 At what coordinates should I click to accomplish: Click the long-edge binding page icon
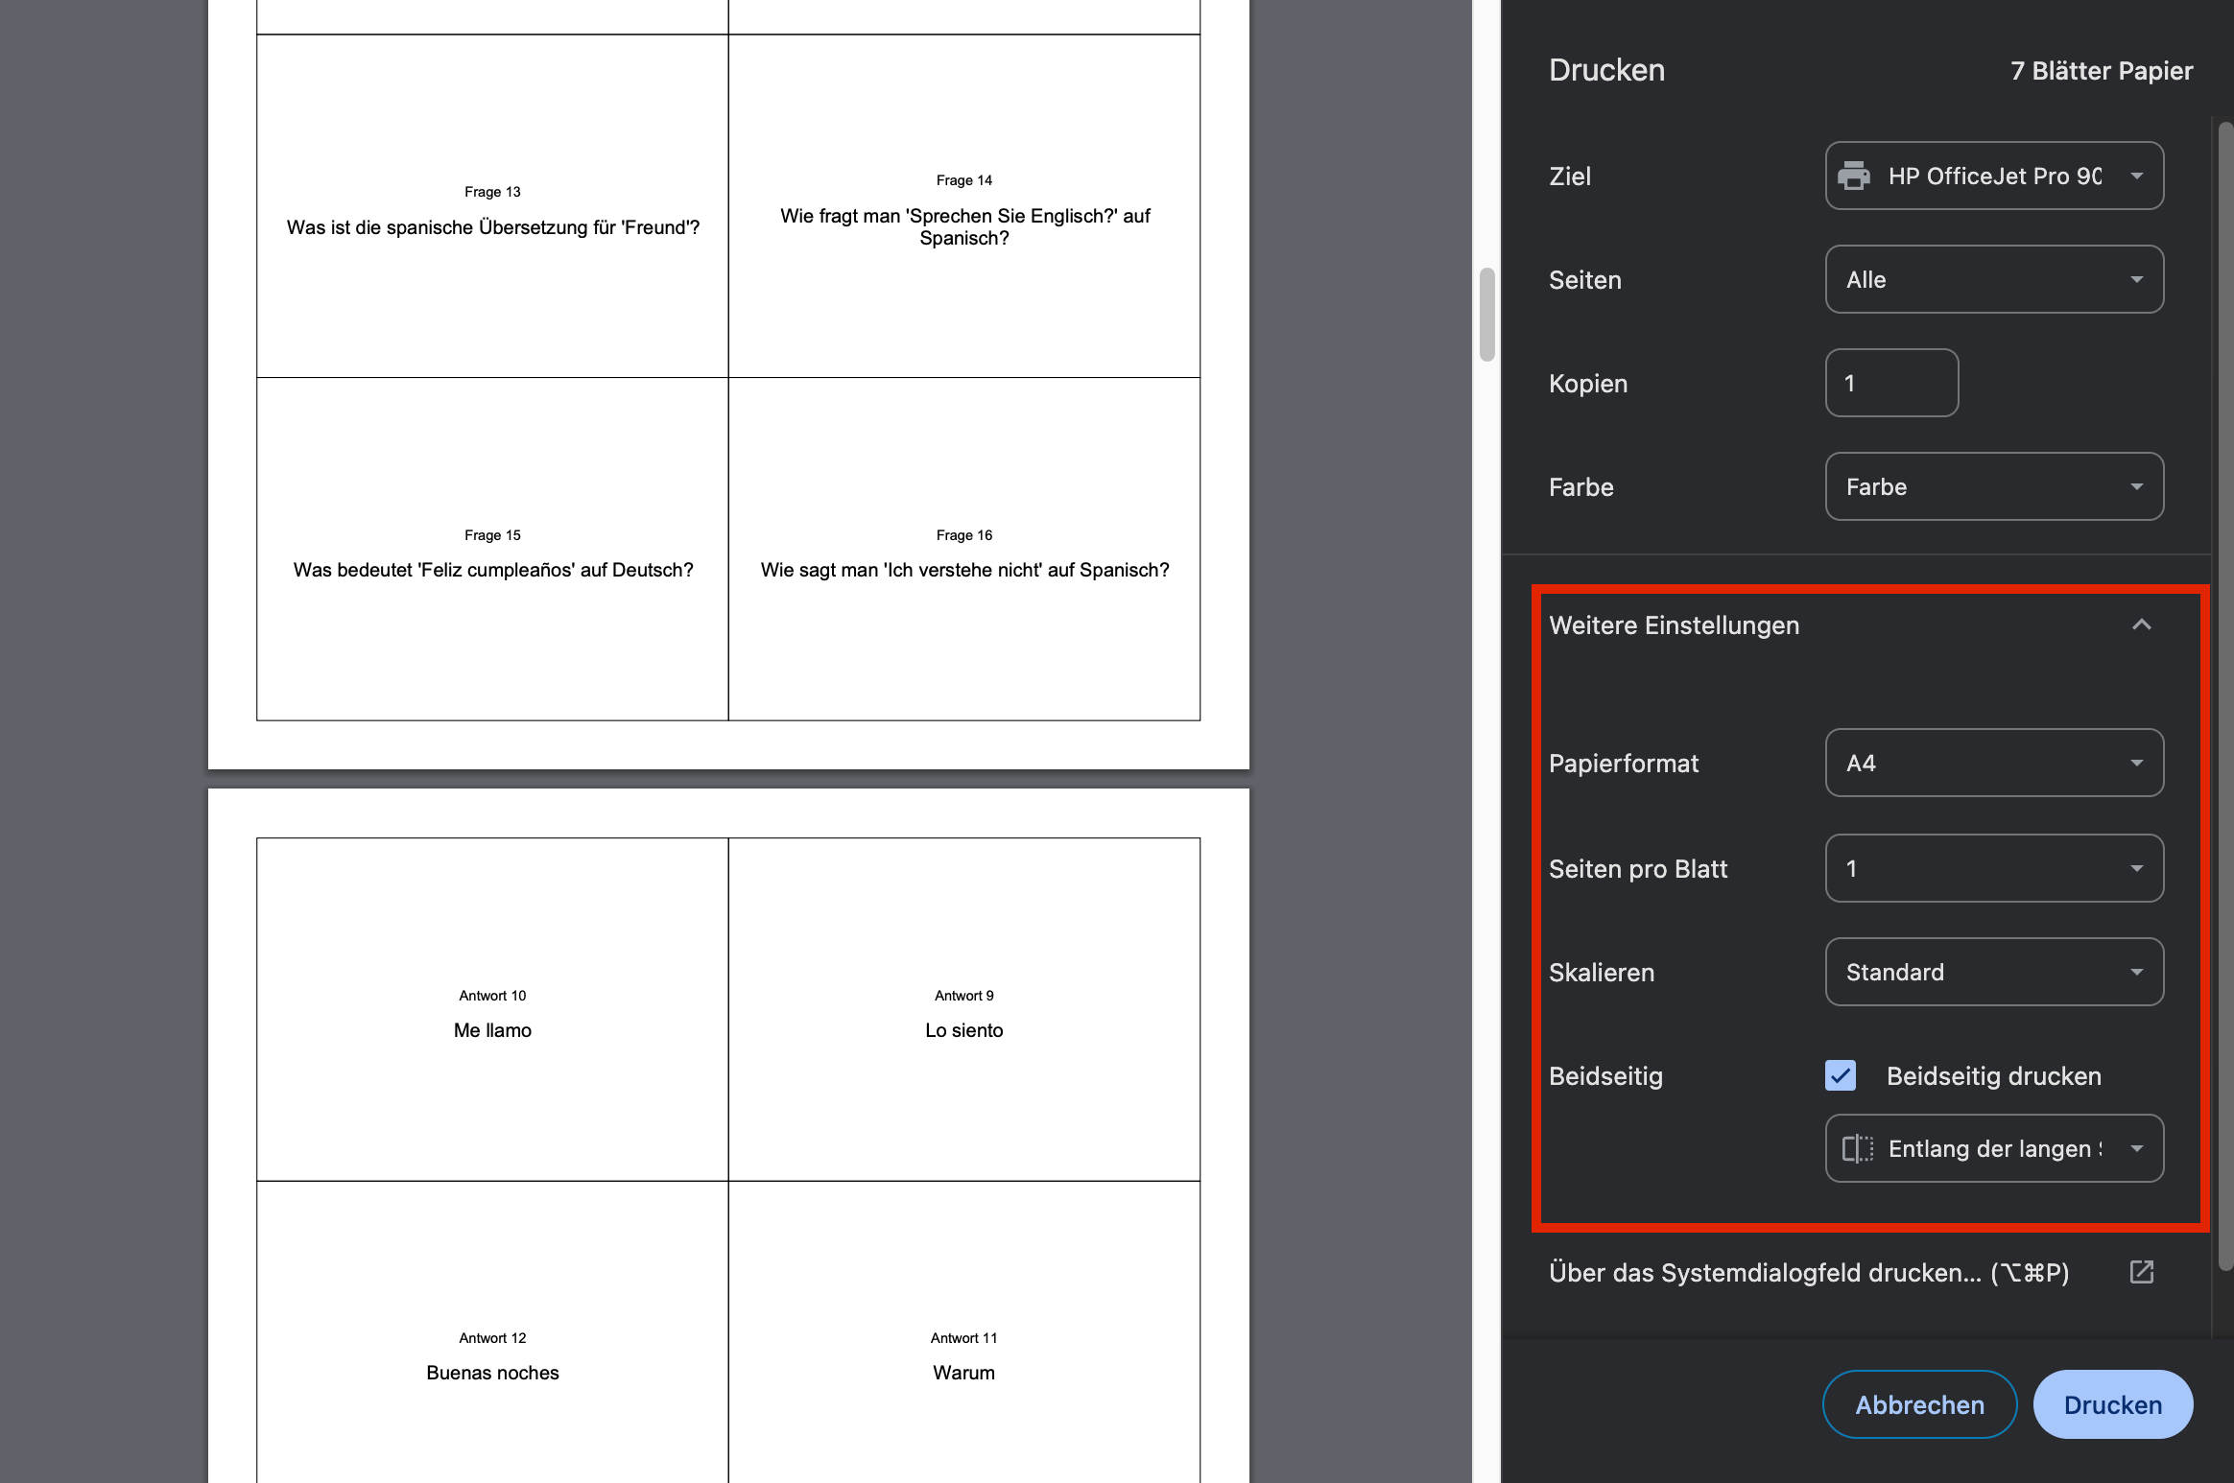click(x=1857, y=1148)
